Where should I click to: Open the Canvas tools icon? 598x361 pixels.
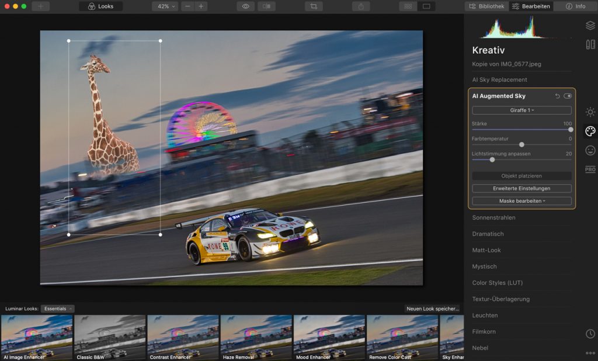(x=590, y=44)
